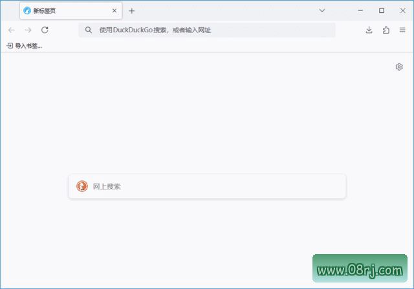Focus the address bar search field
The width and height of the screenshot is (414, 289).
click(207, 30)
